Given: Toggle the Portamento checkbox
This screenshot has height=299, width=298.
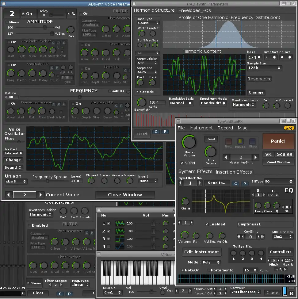Looking at the screenshot, I should tap(209, 270).
